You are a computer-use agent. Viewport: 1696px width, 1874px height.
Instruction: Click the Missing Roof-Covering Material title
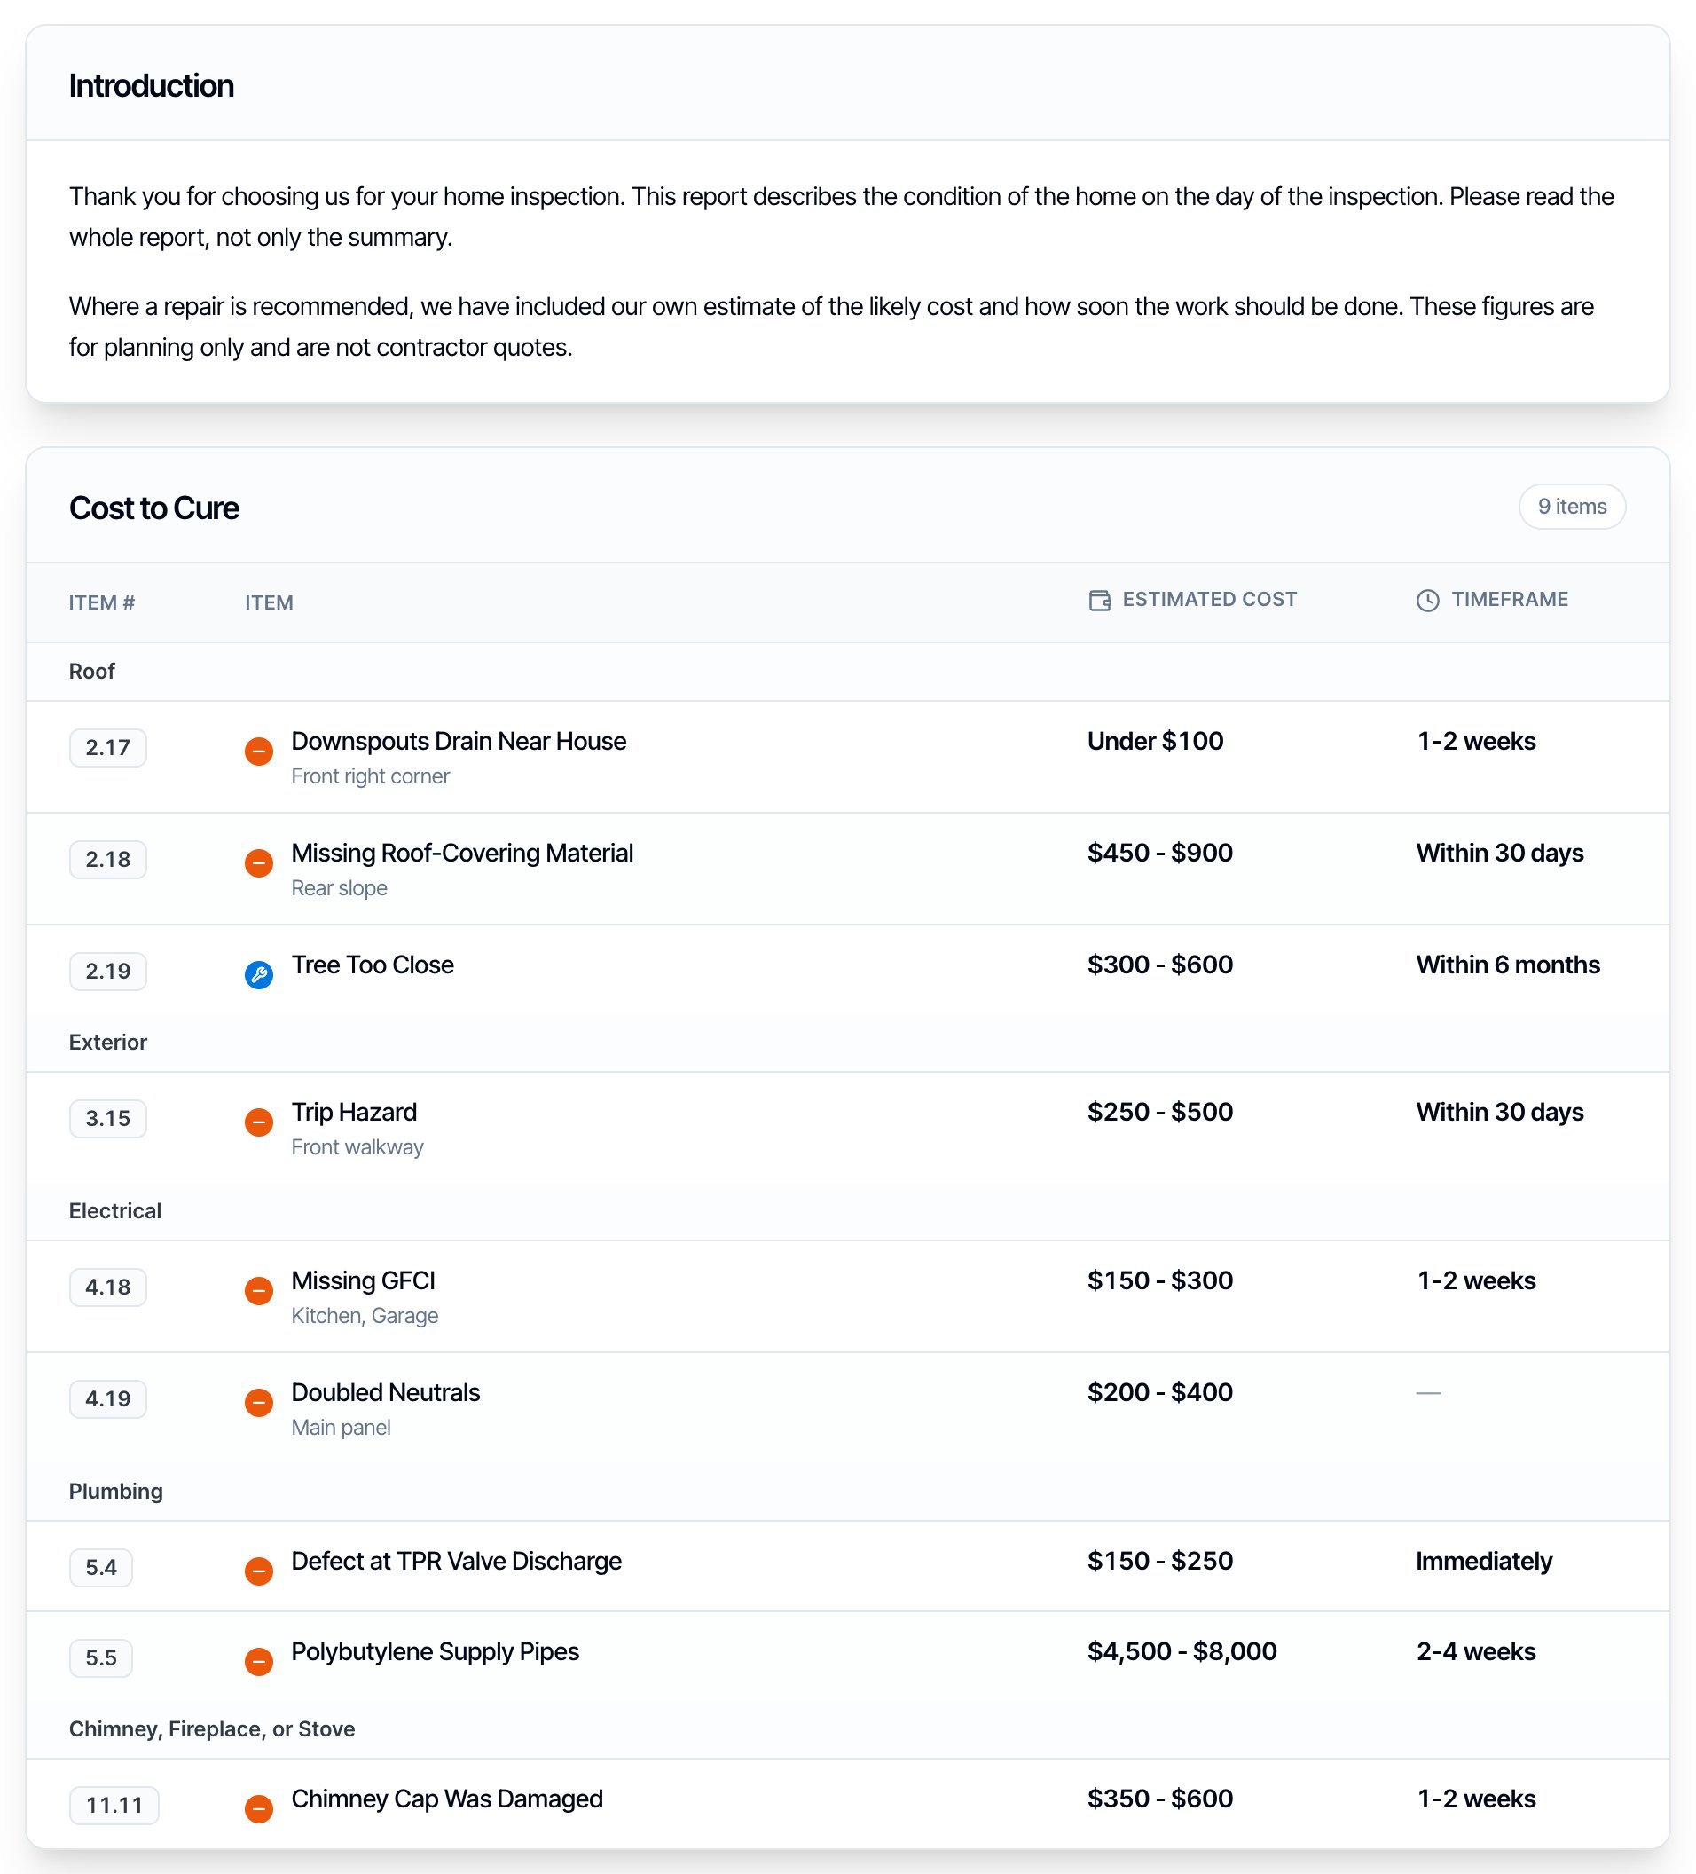tap(462, 853)
